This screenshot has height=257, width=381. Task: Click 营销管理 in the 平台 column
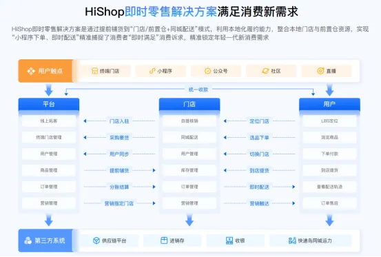pos(49,203)
